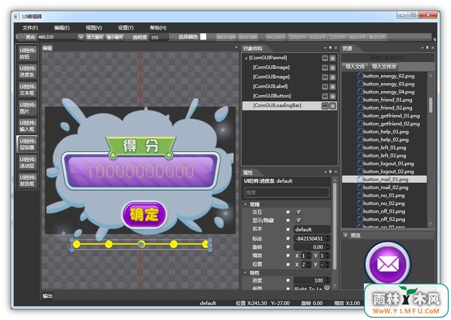Click lock dot icon for ComGUILoadingBar row

tap(332, 106)
